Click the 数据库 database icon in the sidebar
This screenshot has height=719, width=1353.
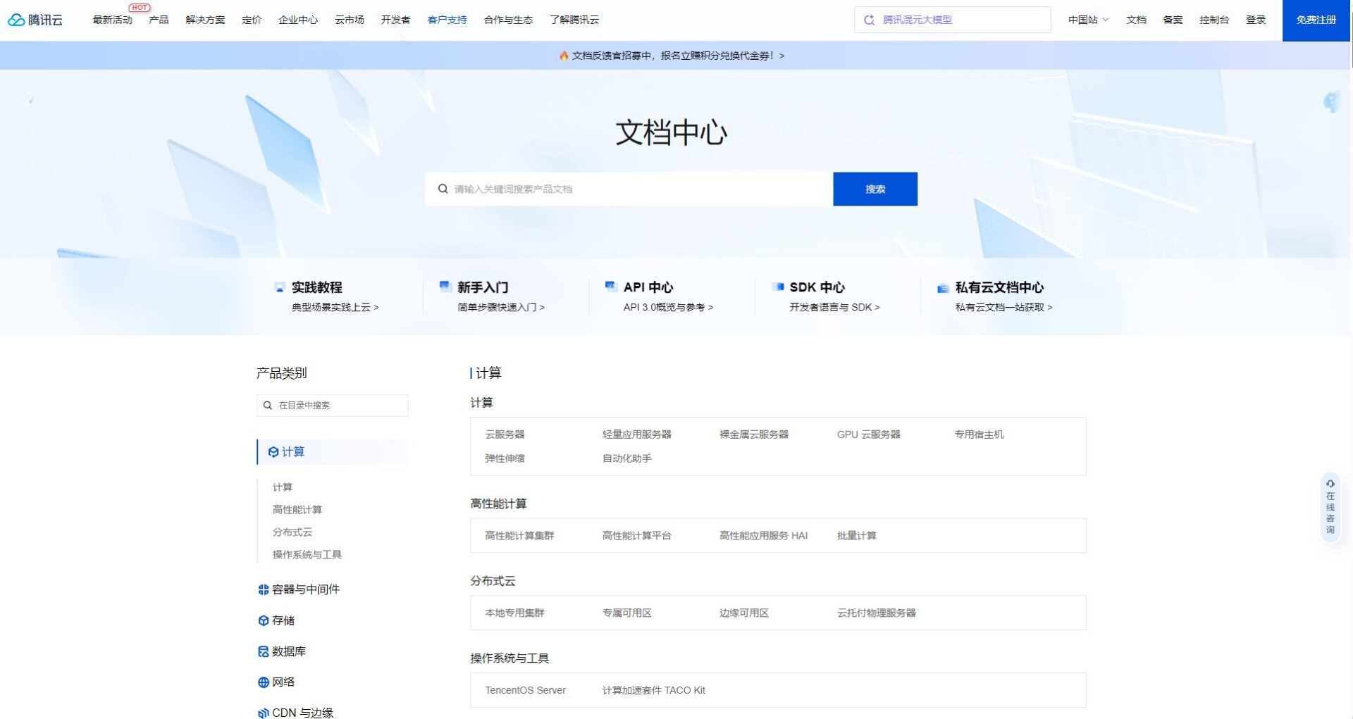click(x=262, y=651)
